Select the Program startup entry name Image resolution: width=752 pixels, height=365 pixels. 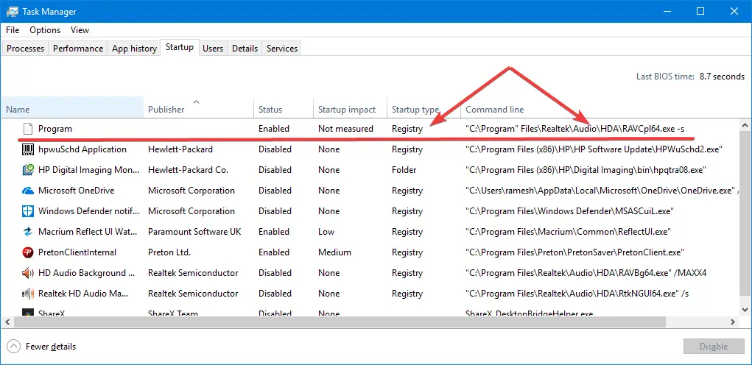[x=55, y=128]
